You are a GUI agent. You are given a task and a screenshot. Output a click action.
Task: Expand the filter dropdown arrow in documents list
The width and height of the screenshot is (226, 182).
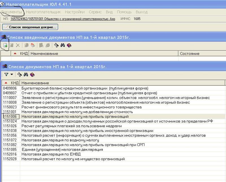[12, 74]
